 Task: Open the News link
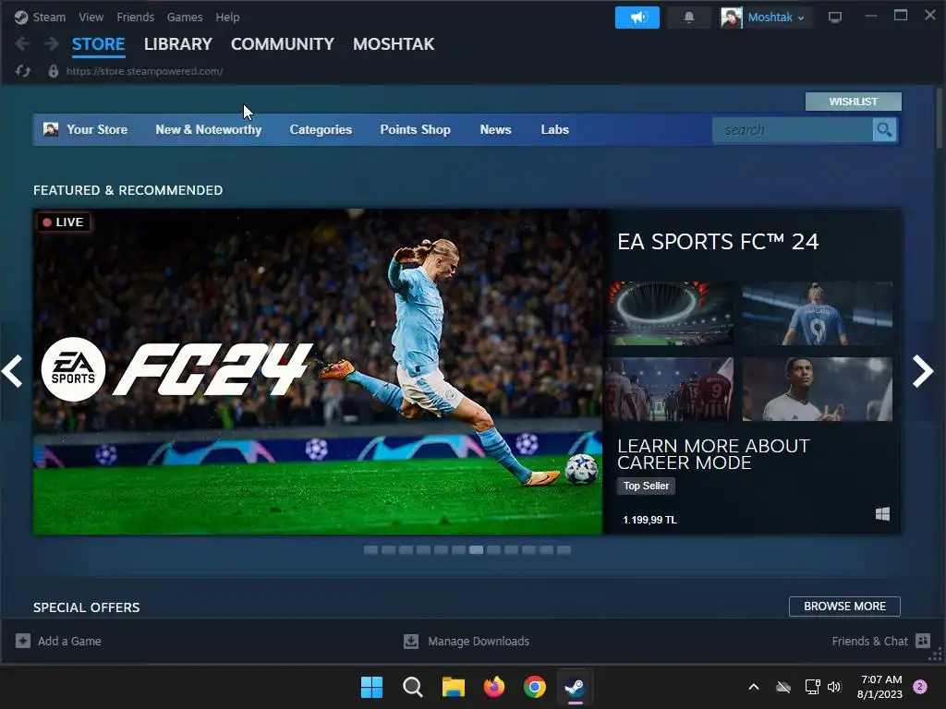[x=495, y=129]
